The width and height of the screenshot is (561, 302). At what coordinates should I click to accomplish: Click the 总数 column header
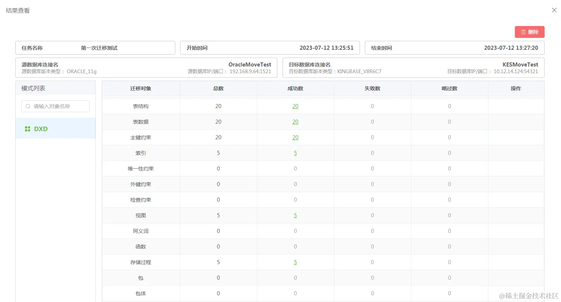218,88
